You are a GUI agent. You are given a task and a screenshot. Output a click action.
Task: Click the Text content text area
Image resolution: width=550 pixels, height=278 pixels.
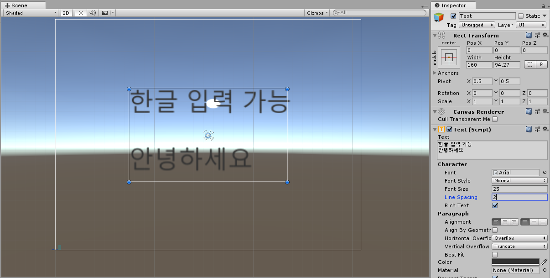click(492, 150)
